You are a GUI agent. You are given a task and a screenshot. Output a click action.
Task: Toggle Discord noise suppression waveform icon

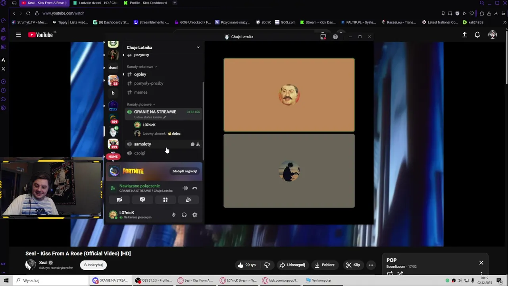tap(185, 188)
